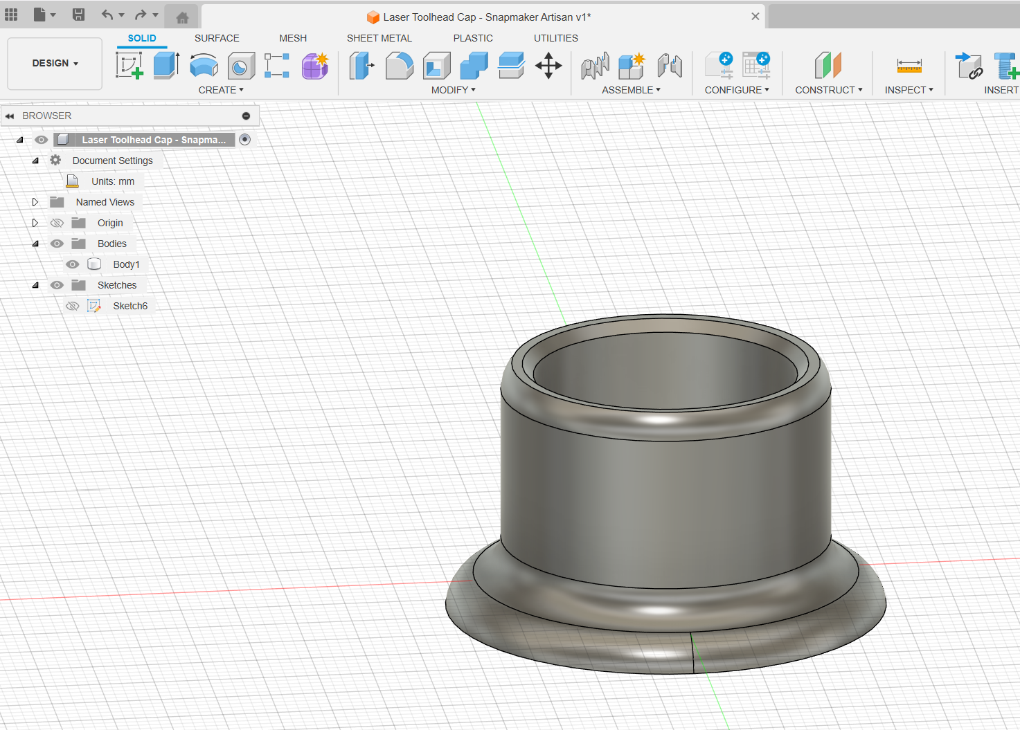Select the Shell tool
The width and height of the screenshot is (1020, 730).
(437, 66)
